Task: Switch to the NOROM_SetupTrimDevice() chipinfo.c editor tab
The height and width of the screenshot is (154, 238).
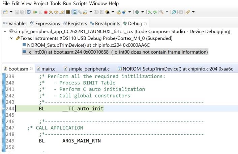Action: point(175,69)
